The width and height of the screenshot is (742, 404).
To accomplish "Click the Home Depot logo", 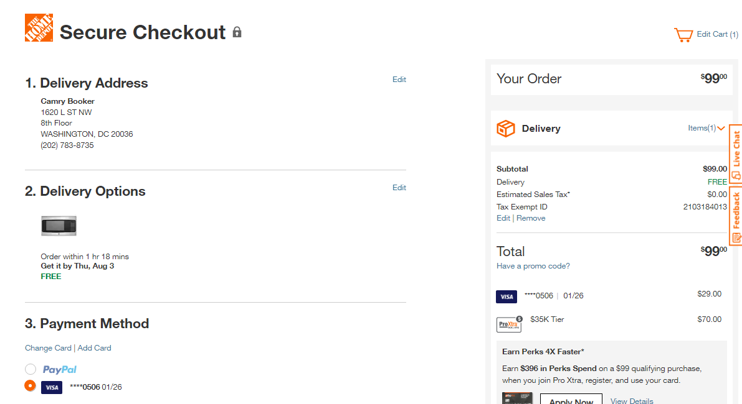I will 39,28.
